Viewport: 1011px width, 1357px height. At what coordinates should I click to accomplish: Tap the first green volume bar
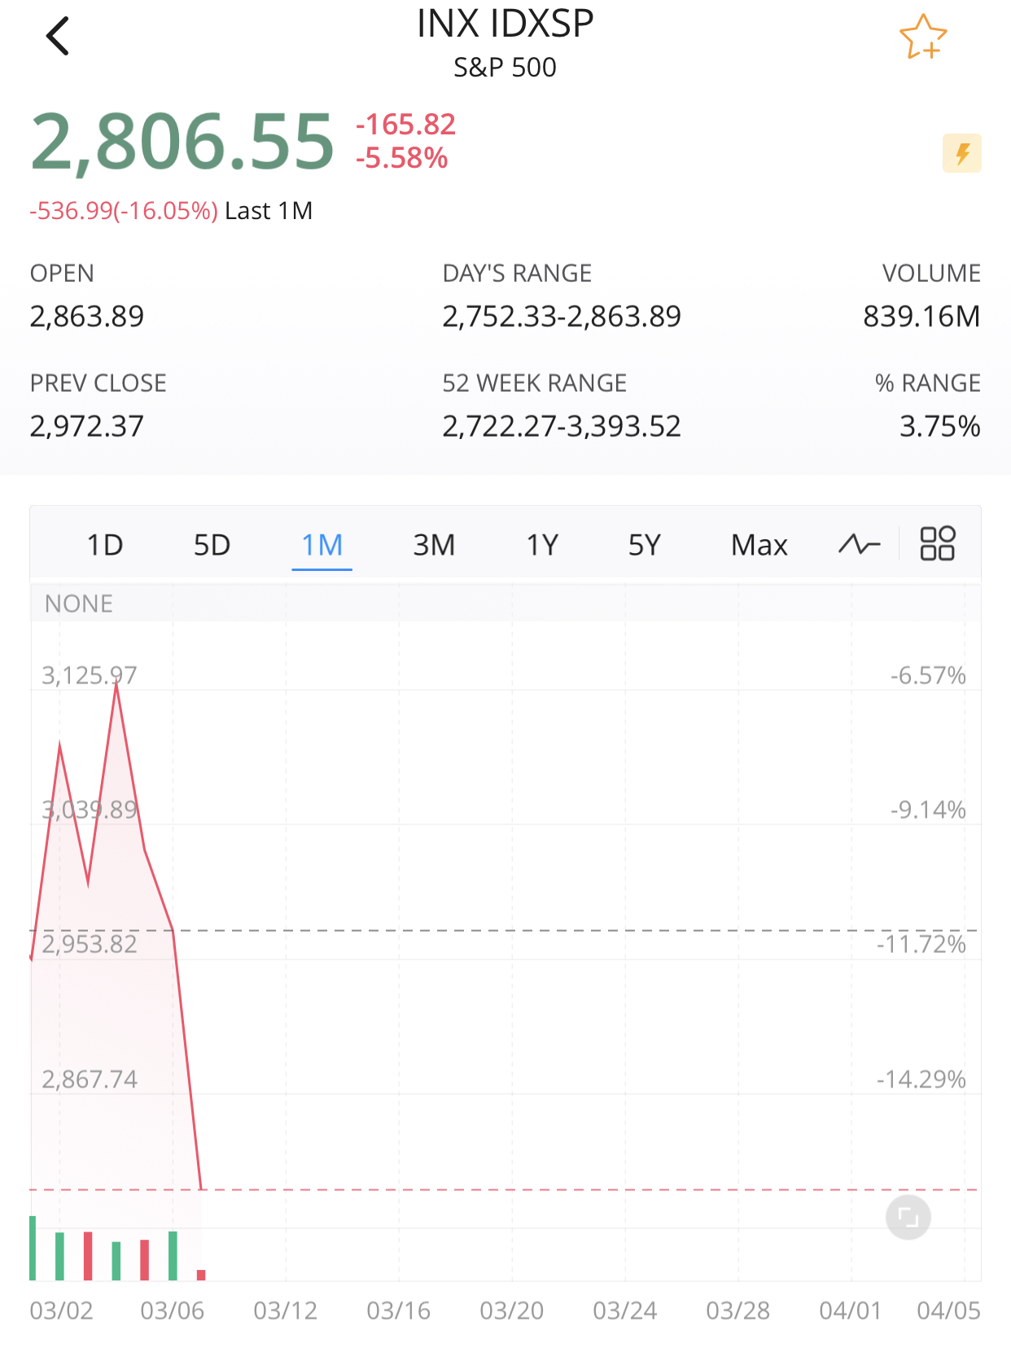click(33, 1248)
